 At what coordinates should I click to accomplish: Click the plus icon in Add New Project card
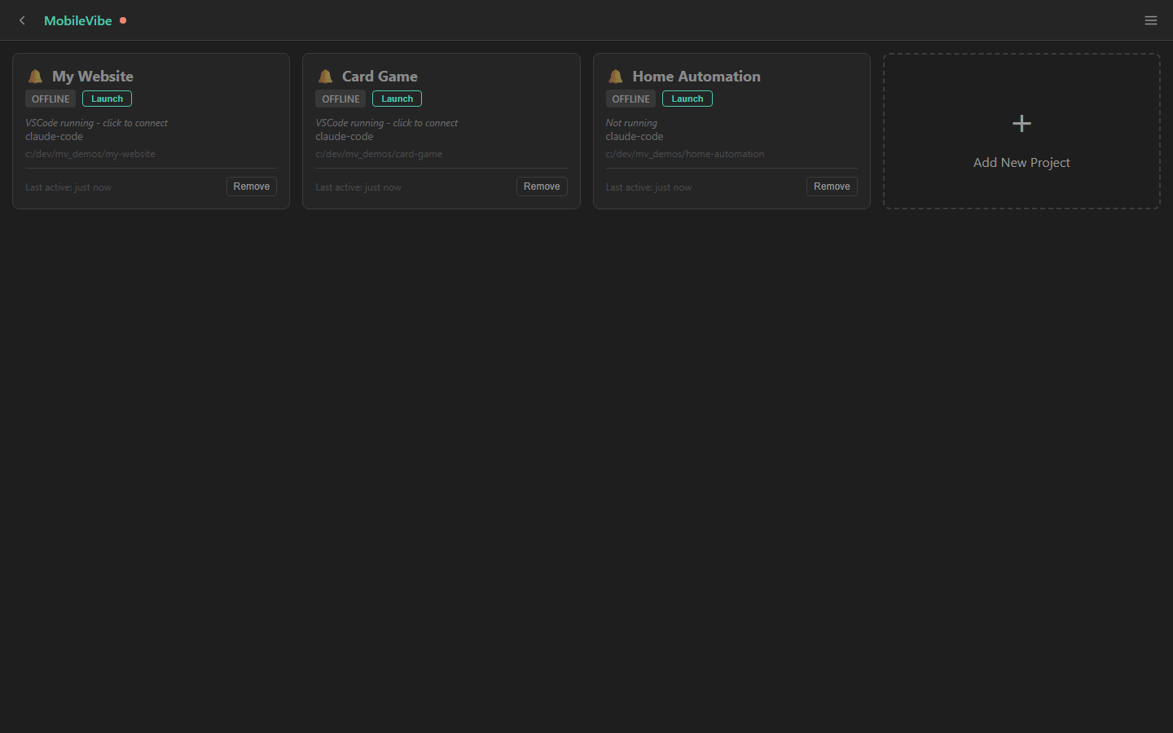(x=1021, y=124)
